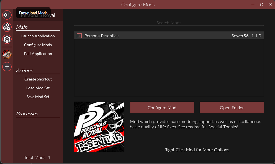Open Configure Mods in the sidebar
275x164 pixels.
(x=38, y=45)
